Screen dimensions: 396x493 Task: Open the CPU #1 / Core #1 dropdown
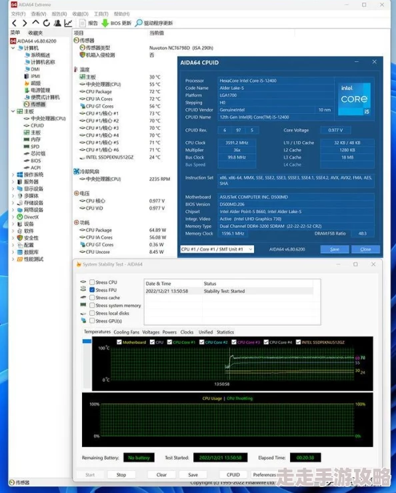tap(217, 249)
